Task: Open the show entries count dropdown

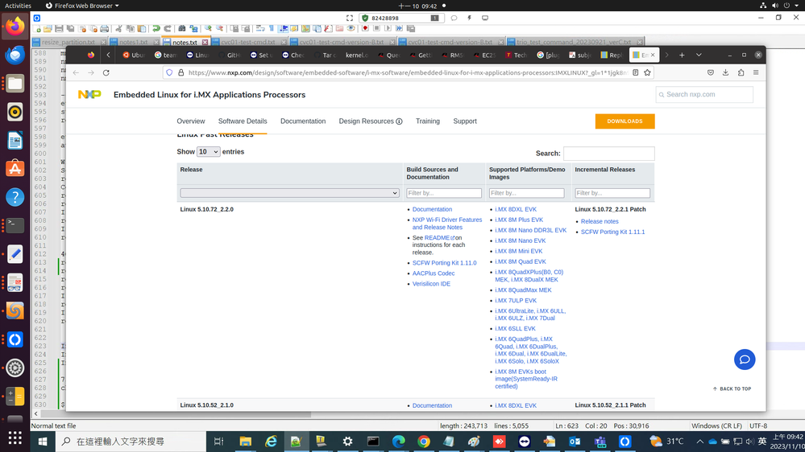Action: [209, 152]
